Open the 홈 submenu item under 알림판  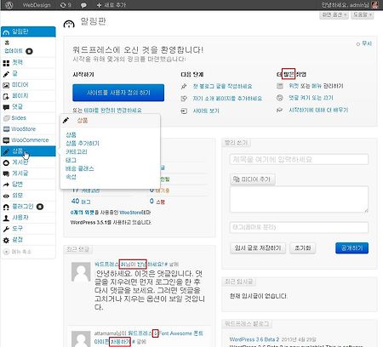click(x=7, y=43)
